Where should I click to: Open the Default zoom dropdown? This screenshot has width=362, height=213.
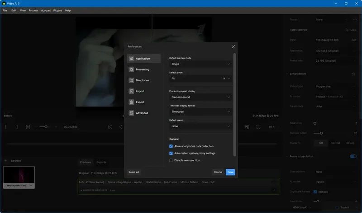(x=200, y=79)
